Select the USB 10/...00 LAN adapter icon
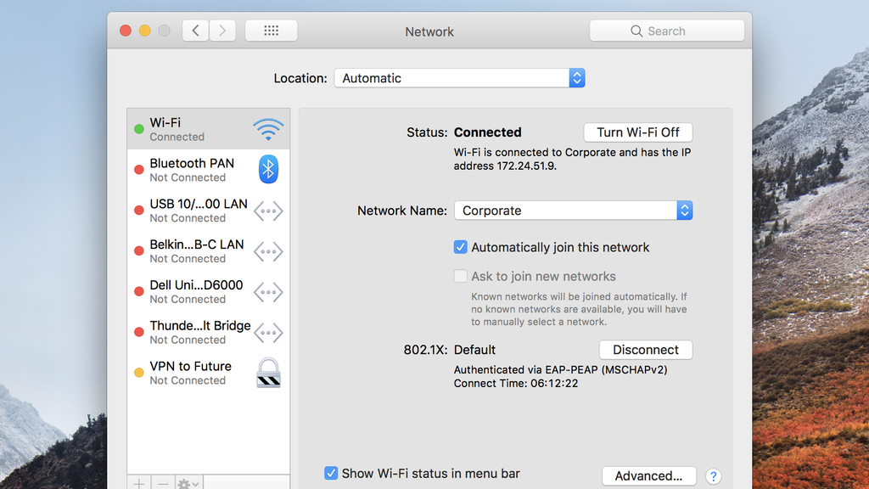The height and width of the screenshot is (489, 869). [x=267, y=211]
